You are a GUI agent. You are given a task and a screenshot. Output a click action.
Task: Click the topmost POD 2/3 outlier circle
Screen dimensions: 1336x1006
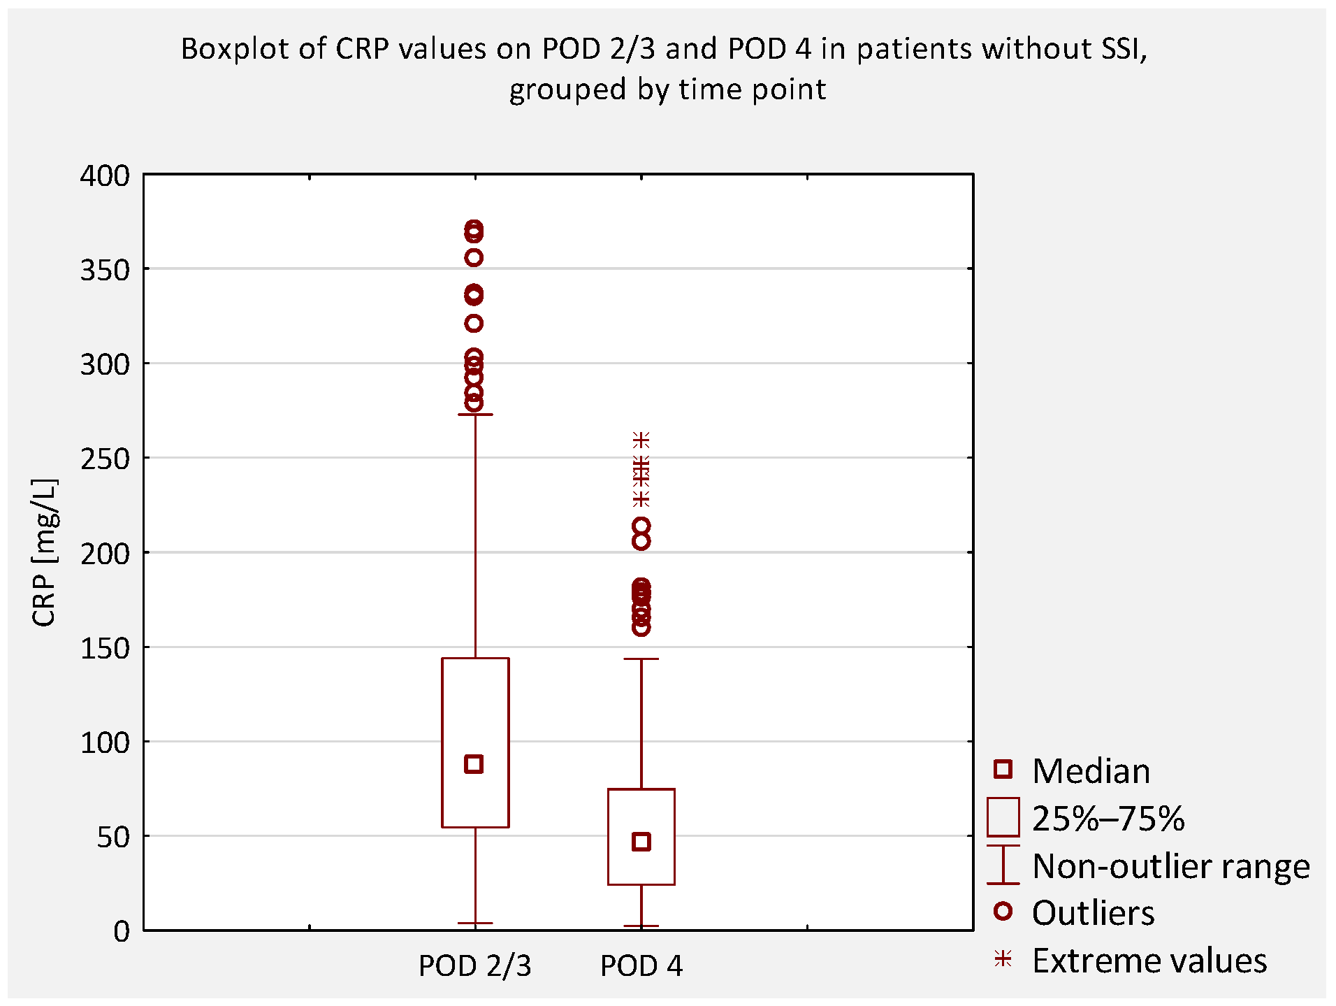(474, 229)
